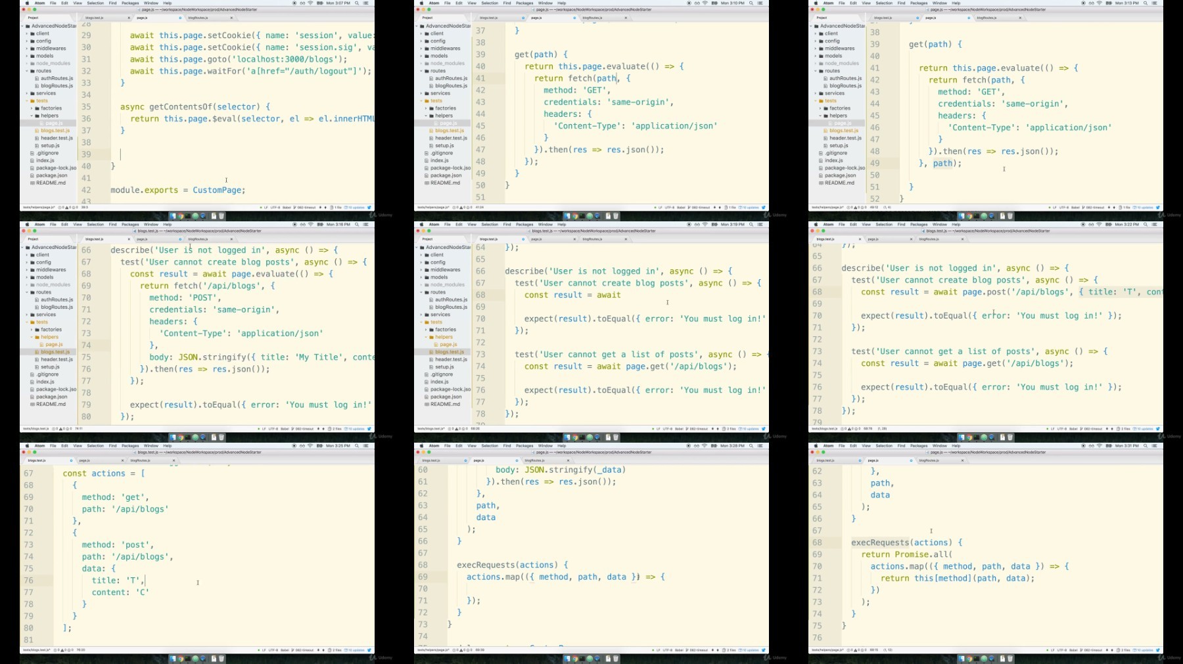Image resolution: width=1183 pixels, height=664 pixels.
Task: Click Chrome dock icon in the 3:07 PM window
Action: click(x=180, y=216)
